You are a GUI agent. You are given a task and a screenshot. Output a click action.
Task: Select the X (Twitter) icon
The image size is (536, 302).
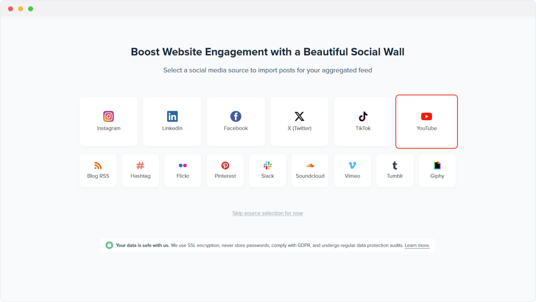(x=300, y=116)
